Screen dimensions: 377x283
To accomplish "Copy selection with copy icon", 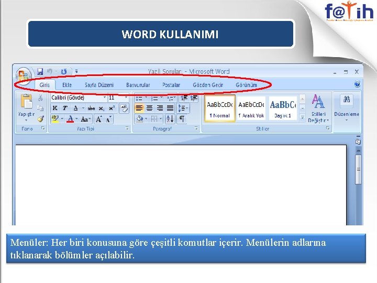I will click(x=40, y=108).
